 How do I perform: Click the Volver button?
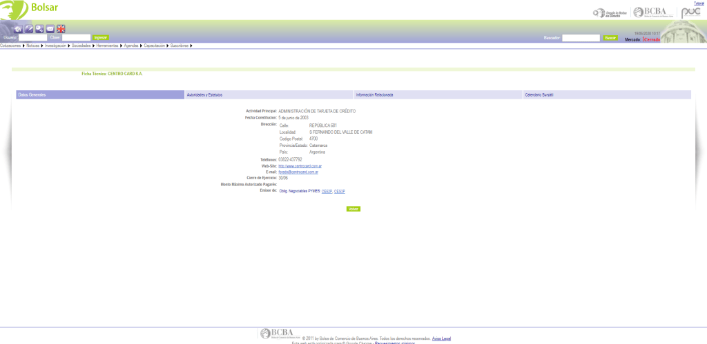[x=353, y=209]
